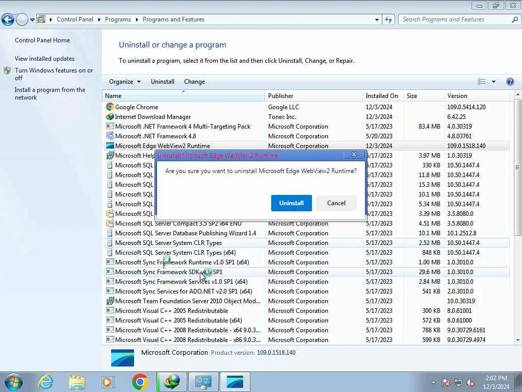This screenshot has width=522, height=392.
Task: Open Google Chrome from taskbar
Action: pos(140,382)
